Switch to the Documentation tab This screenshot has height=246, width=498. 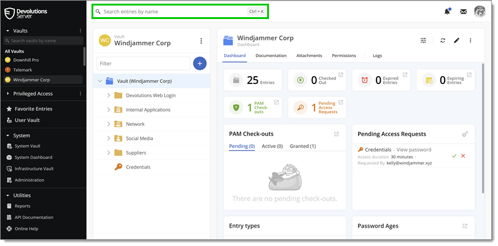pyautogui.click(x=271, y=56)
